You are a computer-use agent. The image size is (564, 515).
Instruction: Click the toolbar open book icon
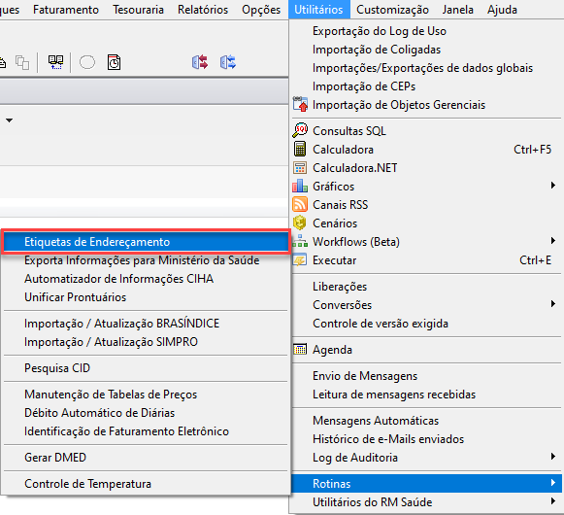coord(55,62)
